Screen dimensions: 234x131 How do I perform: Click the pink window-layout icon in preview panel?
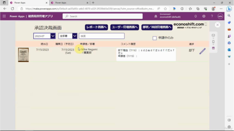pos(213,48)
